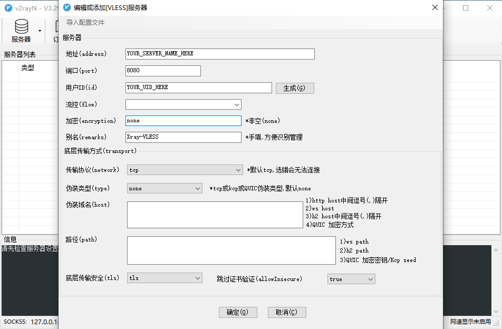Click the V logo icon in VLESS dialog title
Image resolution: width=502 pixels, height=329 pixels.
click(x=67, y=7)
